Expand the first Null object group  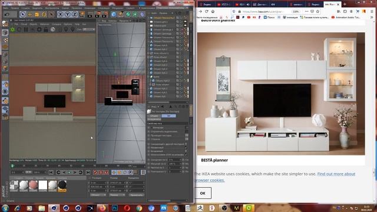[x=148, y=53]
